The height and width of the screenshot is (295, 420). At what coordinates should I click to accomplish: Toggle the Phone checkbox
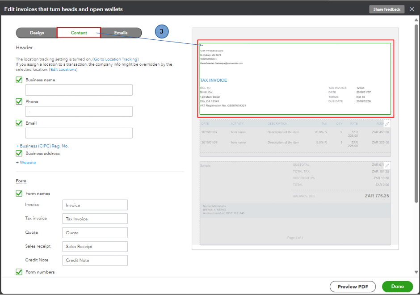pos(19,101)
